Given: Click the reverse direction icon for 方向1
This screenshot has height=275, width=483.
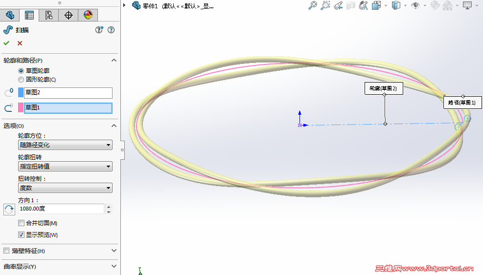Looking at the screenshot, I should click(9, 209).
